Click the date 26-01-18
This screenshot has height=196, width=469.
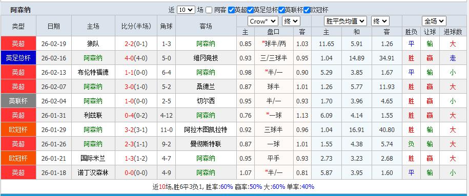point(54,172)
